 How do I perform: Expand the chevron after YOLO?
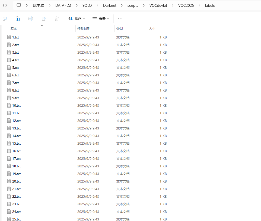pos(97,5)
